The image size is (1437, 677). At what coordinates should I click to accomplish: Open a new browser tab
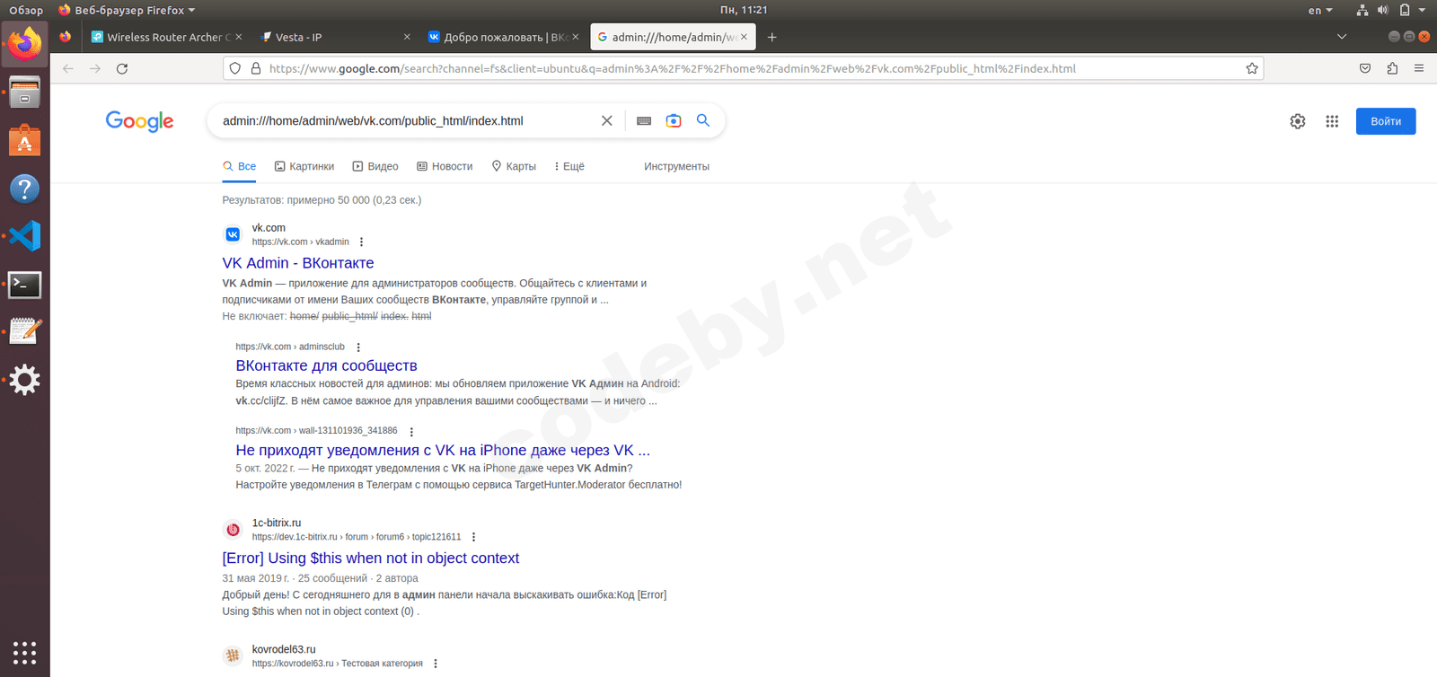click(772, 37)
